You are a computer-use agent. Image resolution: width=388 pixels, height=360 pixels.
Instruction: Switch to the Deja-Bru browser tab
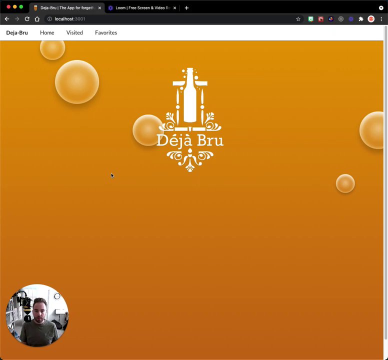(x=67, y=8)
